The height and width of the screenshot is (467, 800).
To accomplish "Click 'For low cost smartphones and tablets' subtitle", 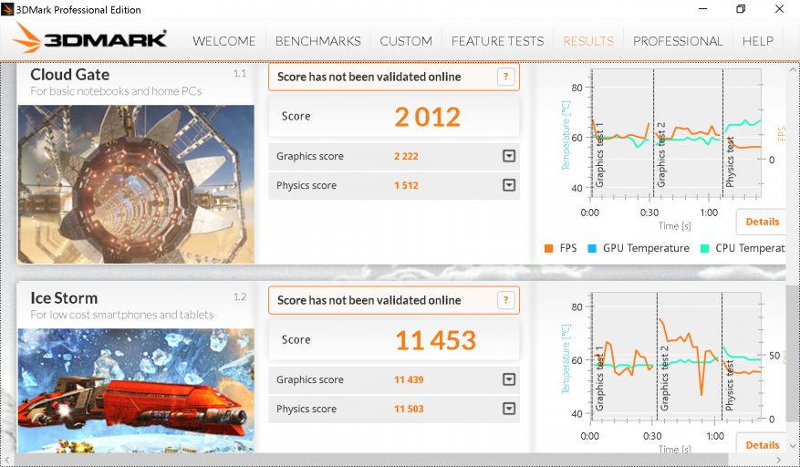I will point(122,315).
